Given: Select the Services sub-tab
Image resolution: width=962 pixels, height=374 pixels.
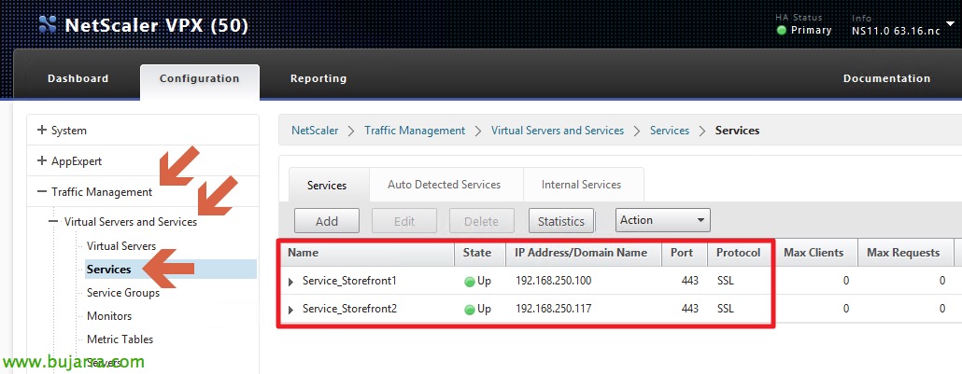Looking at the screenshot, I should coord(327,186).
